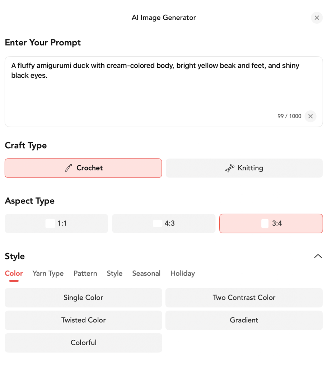Switch to the Yarn Type tab
Viewport: 327px width, 367px height.
click(48, 273)
